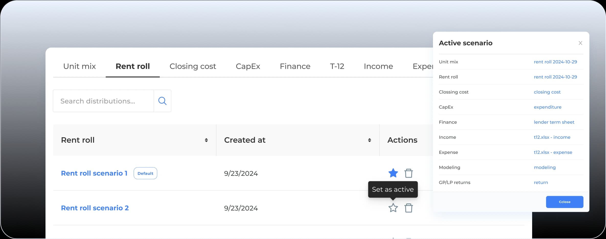
Task: Click the t12.xlsx - income link
Action: (552, 137)
